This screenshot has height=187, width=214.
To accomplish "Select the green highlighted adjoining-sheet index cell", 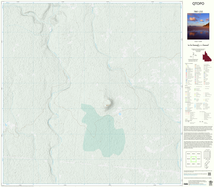I will click(x=193, y=159).
